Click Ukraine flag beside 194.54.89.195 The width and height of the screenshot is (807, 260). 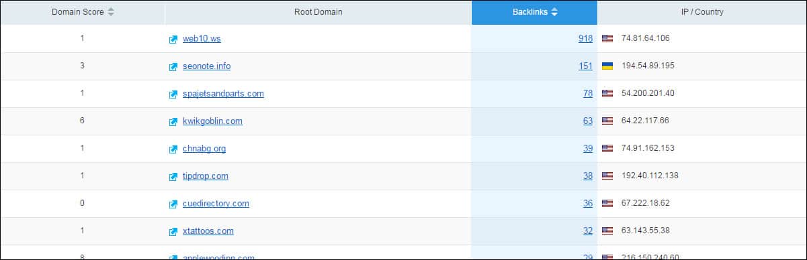(607, 66)
